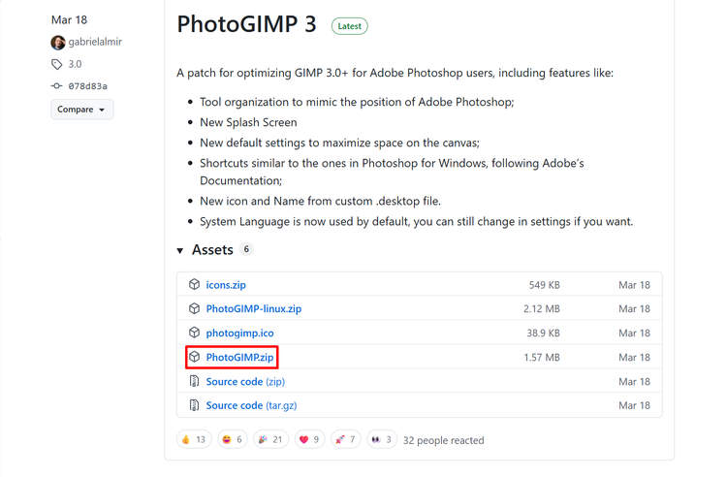This screenshot has width=727, height=477.
Task: Click the tag icon next to 3.0
Action: (57, 64)
